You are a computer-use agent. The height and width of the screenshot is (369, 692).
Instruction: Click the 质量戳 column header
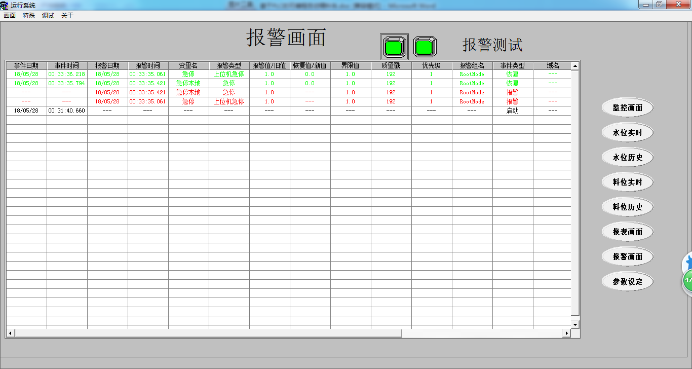pos(391,66)
